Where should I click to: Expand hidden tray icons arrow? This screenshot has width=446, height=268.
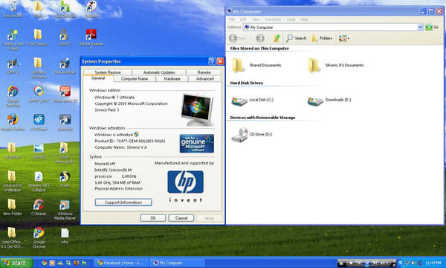coord(401,263)
